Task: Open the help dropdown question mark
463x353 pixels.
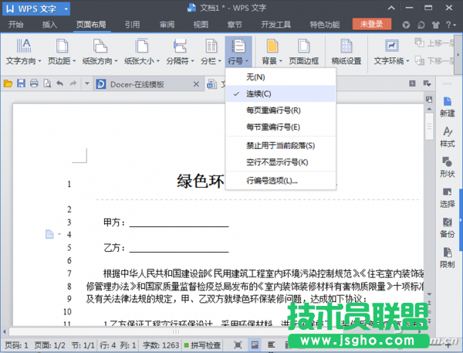Action: point(451,25)
